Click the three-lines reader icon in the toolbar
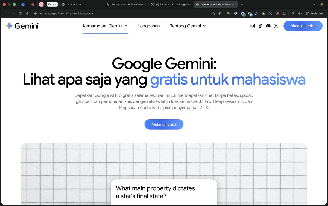328x206 pixels. 293,13
